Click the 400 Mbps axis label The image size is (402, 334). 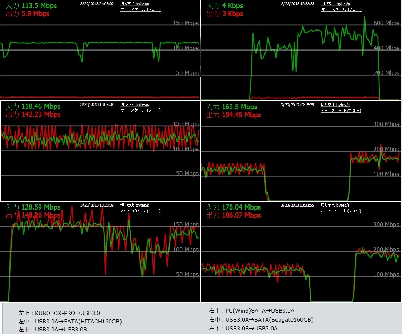(x=386, y=48)
